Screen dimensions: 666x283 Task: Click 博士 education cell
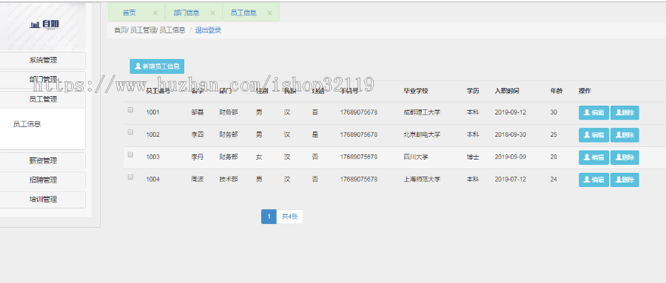point(473,157)
